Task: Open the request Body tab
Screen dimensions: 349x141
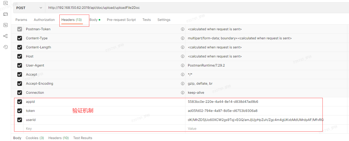Action: point(94,20)
